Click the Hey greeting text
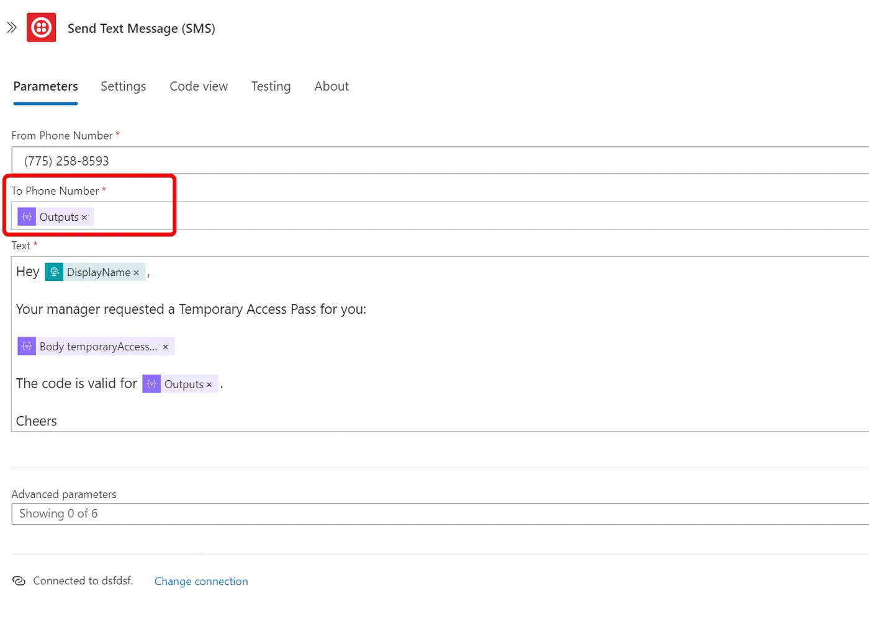 [x=28, y=272]
